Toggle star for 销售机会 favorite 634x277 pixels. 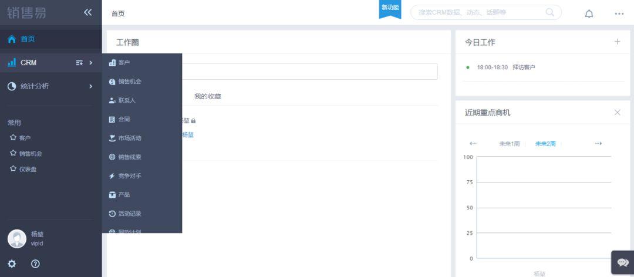coord(13,153)
